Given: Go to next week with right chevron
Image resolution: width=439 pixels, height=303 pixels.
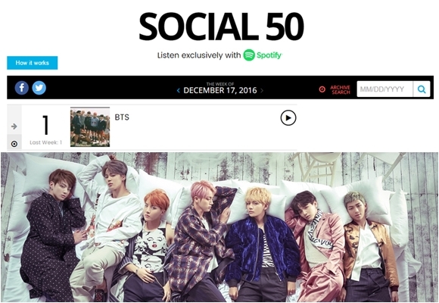Looking at the screenshot, I should coord(262,90).
